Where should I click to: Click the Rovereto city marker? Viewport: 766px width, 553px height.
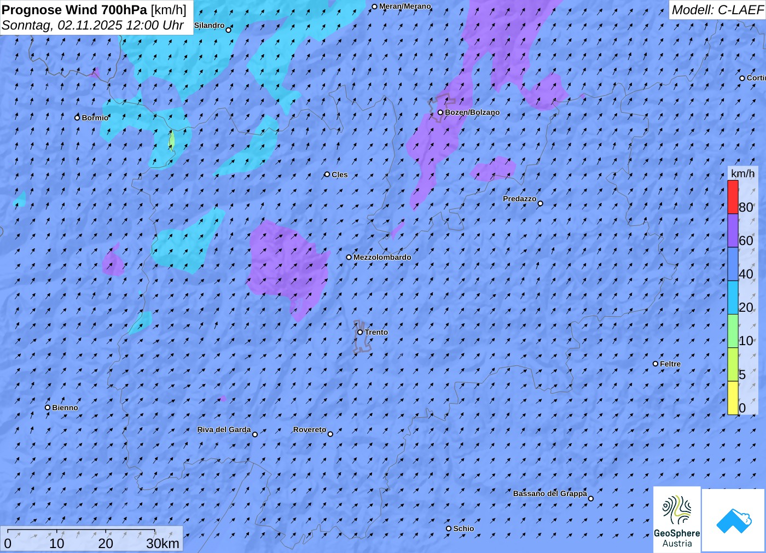[x=330, y=434]
